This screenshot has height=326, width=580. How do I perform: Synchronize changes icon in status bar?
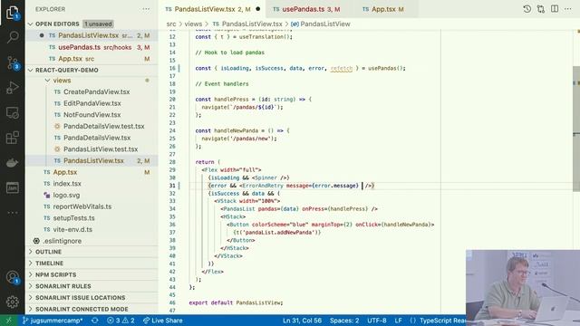click(x=94, y=321)
